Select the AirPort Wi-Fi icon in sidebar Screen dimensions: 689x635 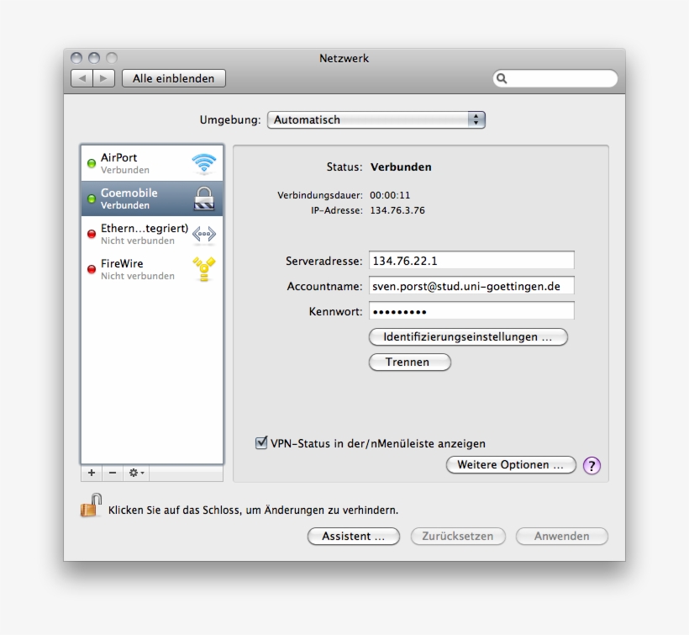[204, 162]
